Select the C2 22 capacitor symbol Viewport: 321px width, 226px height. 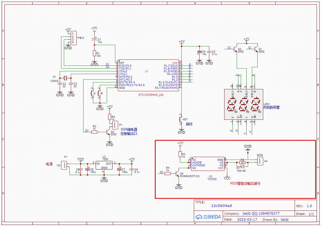tap(60, 84)
